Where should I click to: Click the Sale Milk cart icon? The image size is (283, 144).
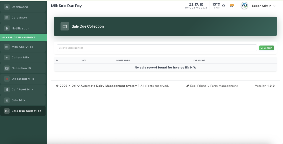click(x=7, y=100)
